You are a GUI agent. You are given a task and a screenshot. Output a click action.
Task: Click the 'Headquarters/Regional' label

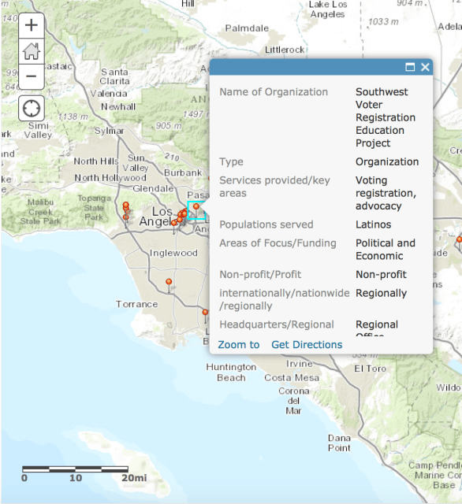click(x=277, y=324)
